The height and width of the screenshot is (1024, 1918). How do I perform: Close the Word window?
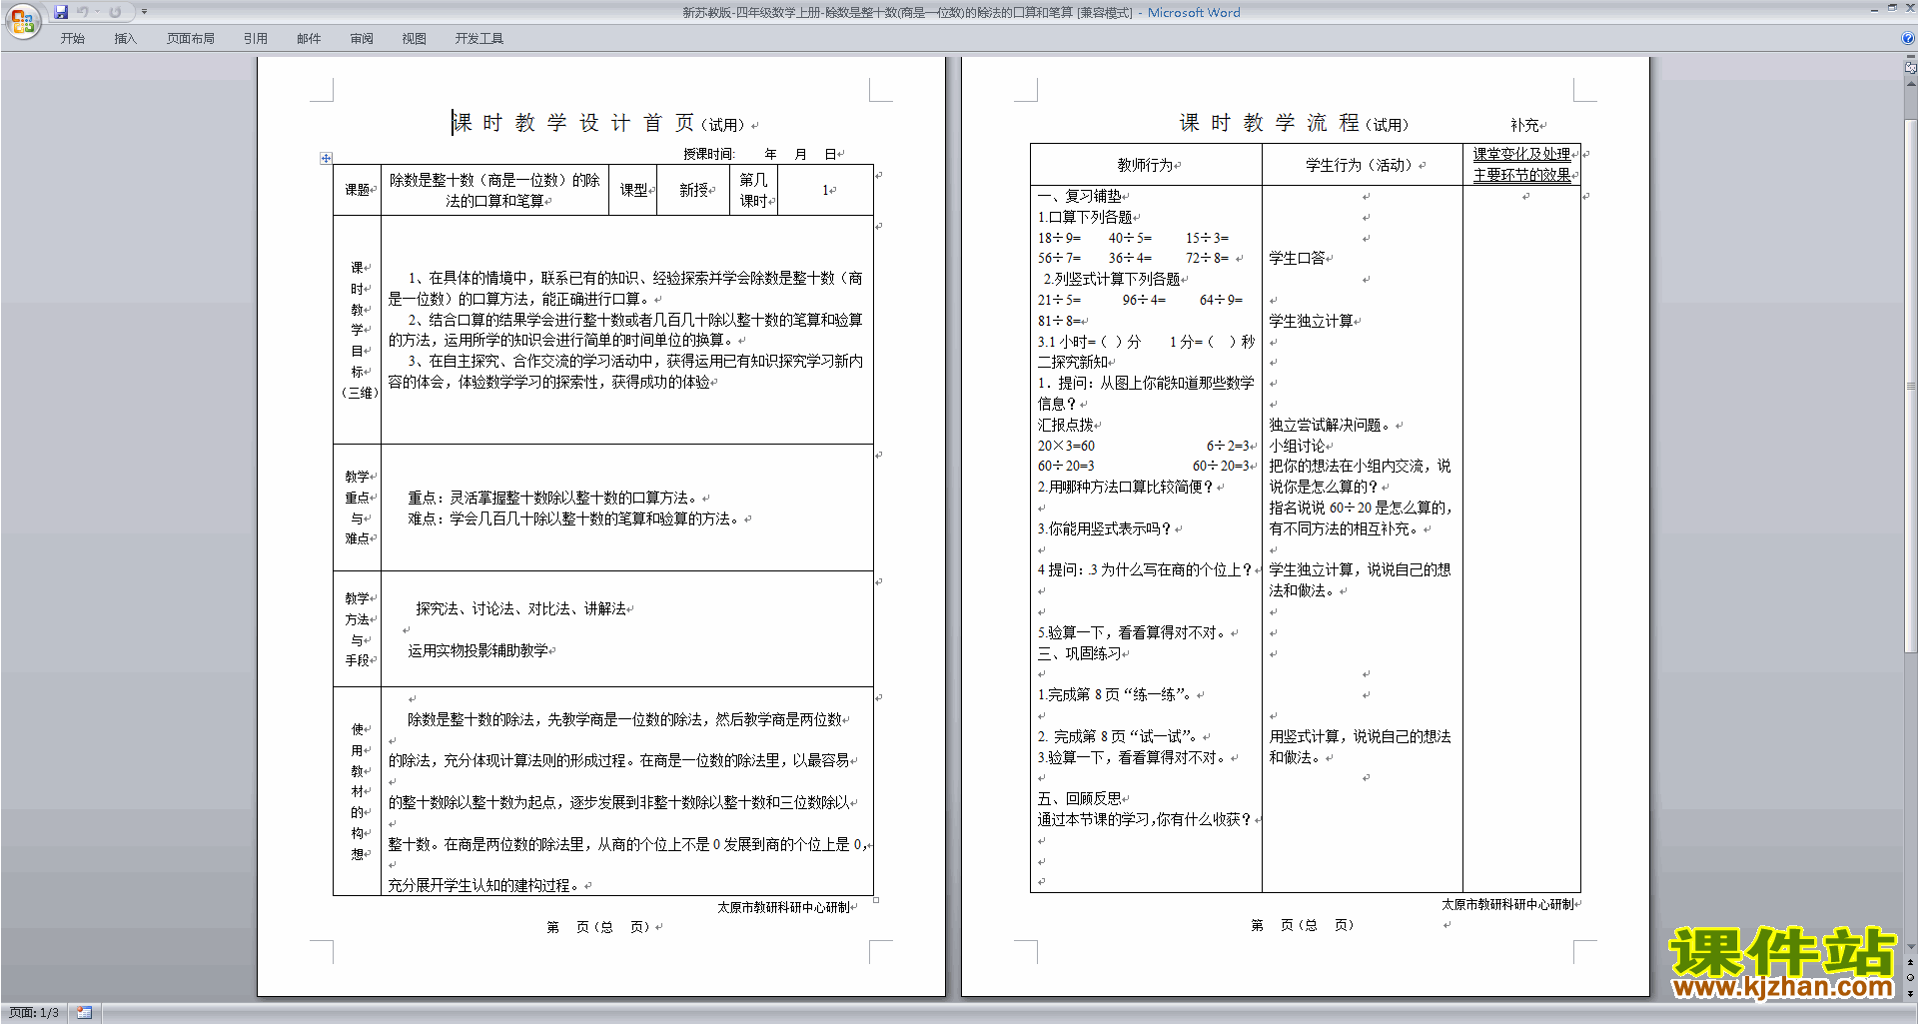point(1909,8)
